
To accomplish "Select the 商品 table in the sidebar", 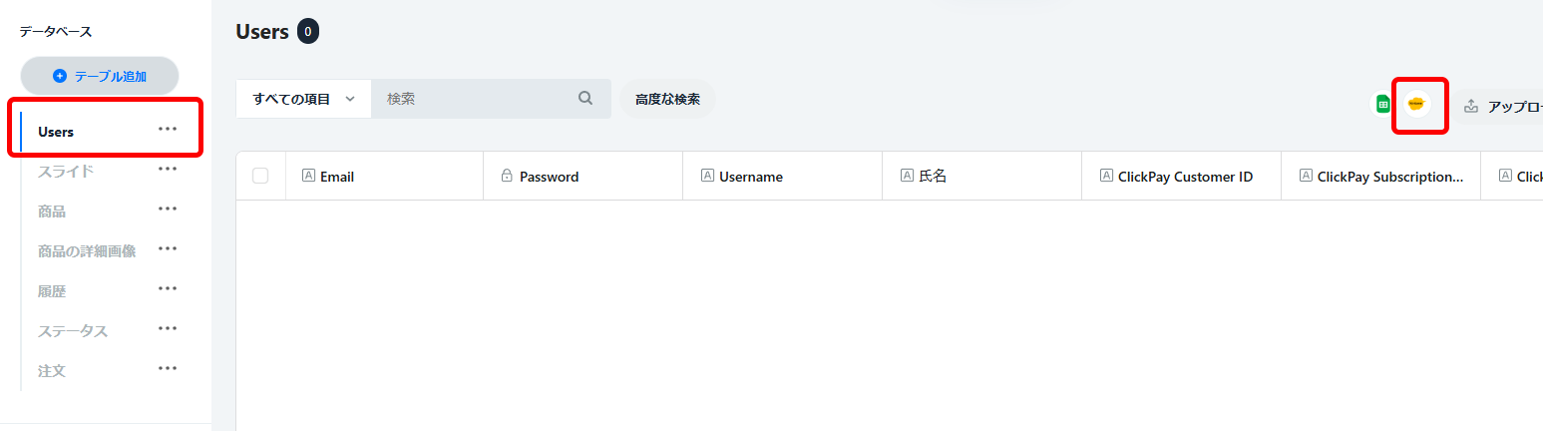I will pos(52,212).
